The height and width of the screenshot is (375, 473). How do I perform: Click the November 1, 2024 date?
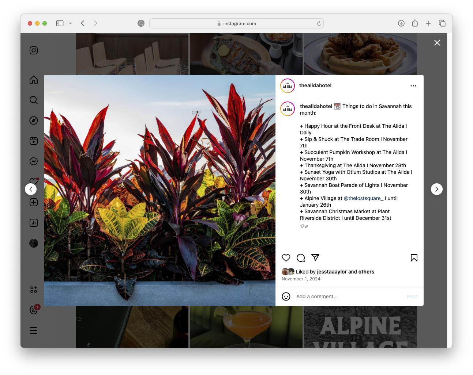301,279
